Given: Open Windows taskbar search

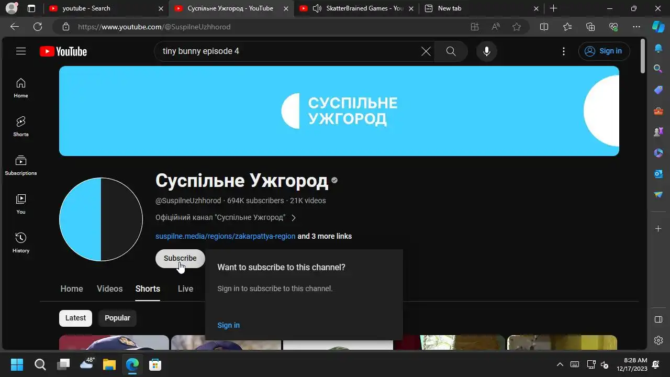Looking at the screenshot, I should click(x=40, y=364).
